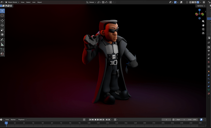Viewport: 211px width, 128px height.
Task: Select the Add Cube tool
Action: tap(2, 50)
